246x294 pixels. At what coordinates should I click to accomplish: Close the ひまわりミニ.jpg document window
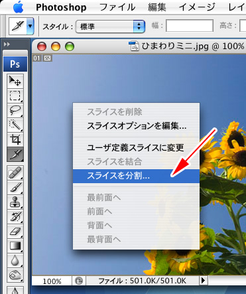pyautogui.click(x=42, y=46)
